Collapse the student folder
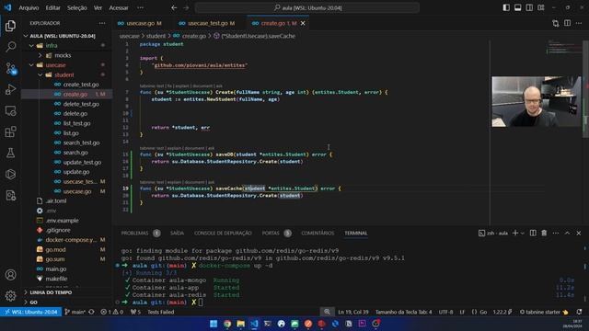This screenshot has width=589, height=331. pyautogui.click(x=40, y=74)
